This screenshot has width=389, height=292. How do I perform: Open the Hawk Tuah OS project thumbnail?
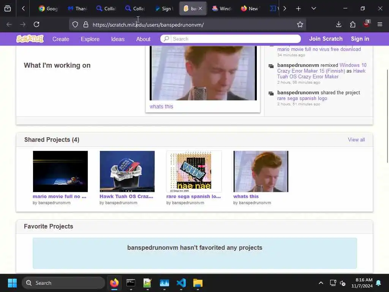pos(127,171)
